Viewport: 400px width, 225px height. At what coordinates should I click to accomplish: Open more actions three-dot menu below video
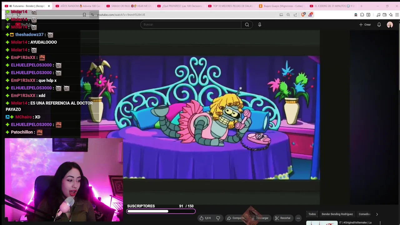pos(298,218)
